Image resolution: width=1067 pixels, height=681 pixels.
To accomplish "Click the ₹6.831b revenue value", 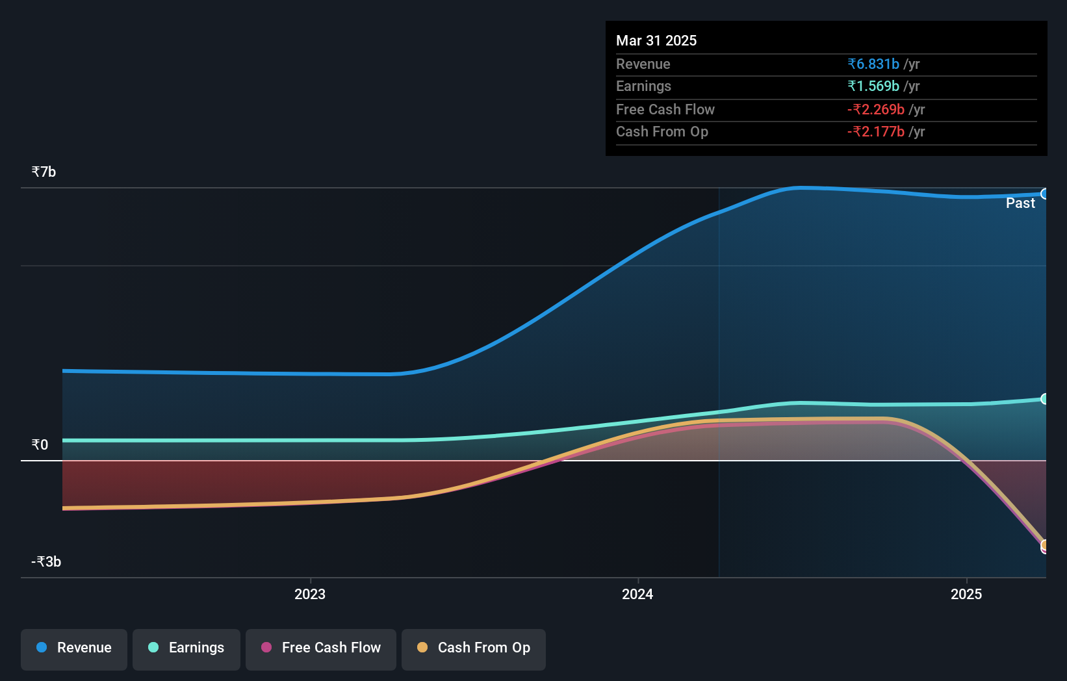I will 873,64.
